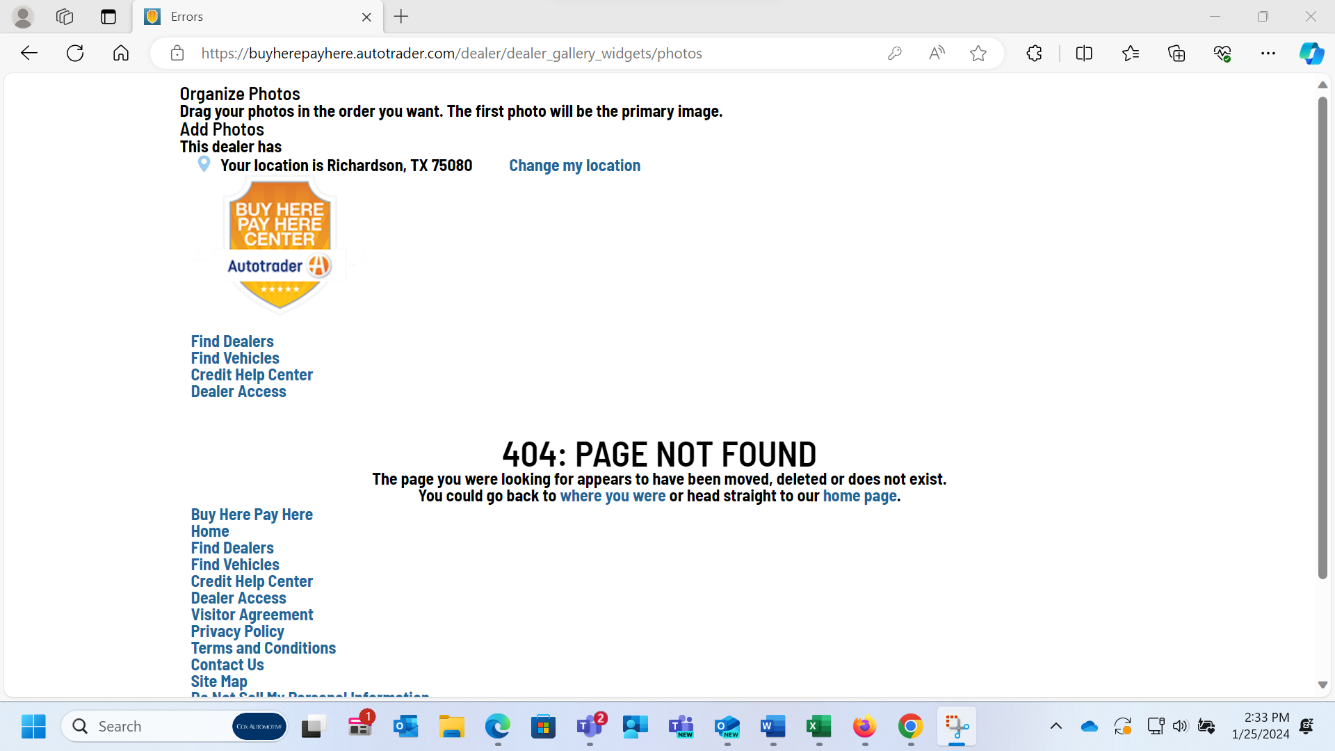Viewport: 1335px width, 751px height.
Task: Open the Extensions puzzle icon
Action: [1034, 54]
